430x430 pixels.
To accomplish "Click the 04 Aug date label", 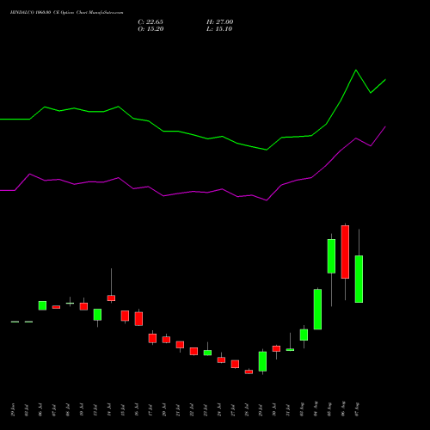I will tap(316, 409).
